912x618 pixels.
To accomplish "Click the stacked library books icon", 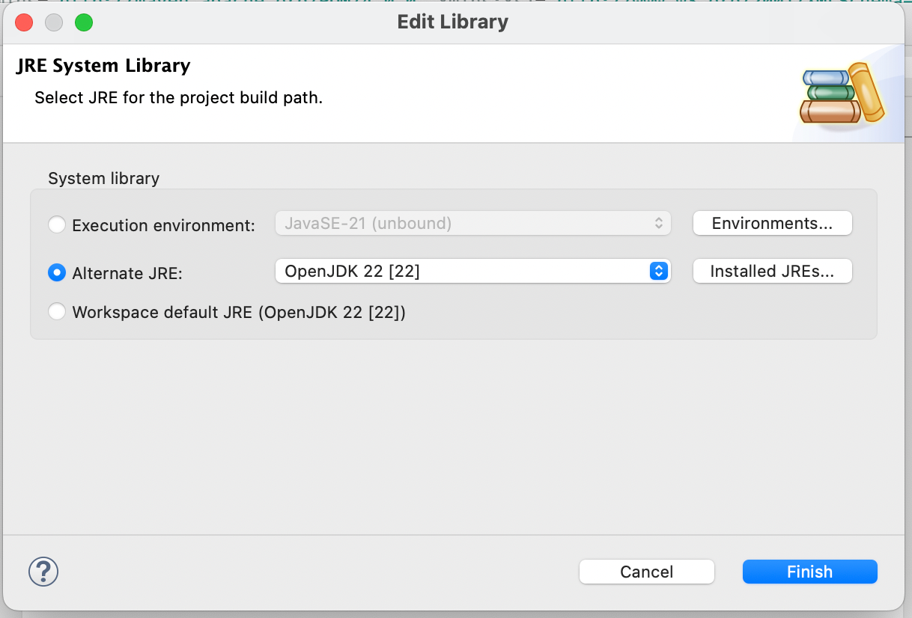I will (x=842, y=94).
